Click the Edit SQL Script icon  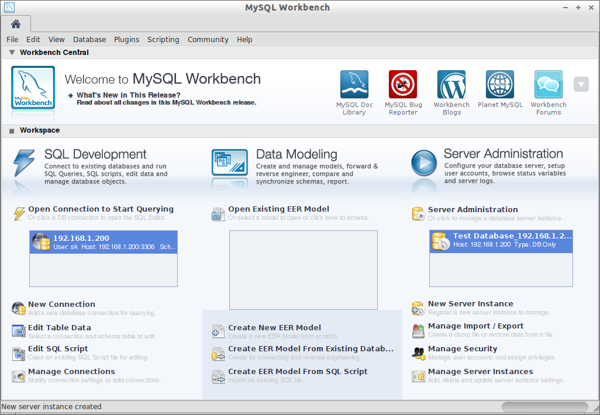tap(18, 354)
